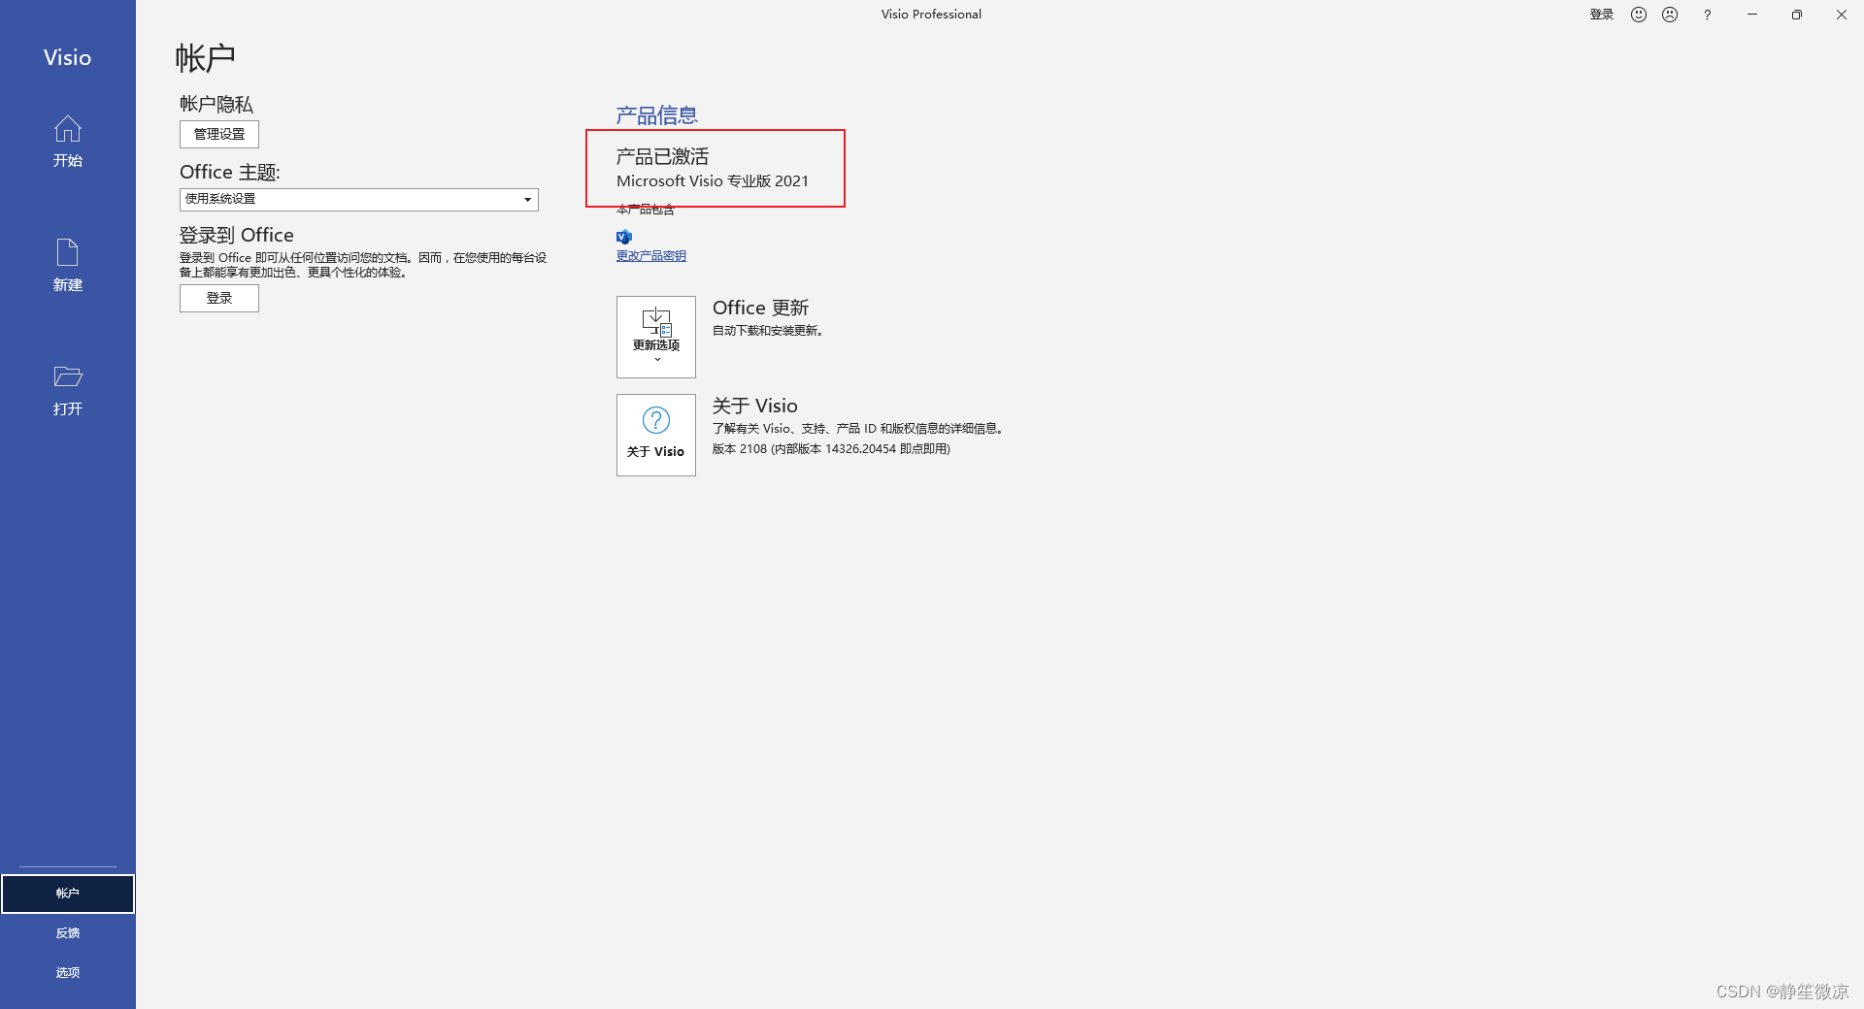Open the 更新选项 dropdown button
The width and height of the screenshot is (1864, 1009).
coord(656,337)
